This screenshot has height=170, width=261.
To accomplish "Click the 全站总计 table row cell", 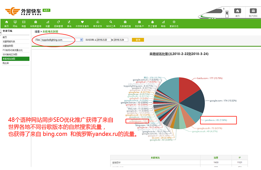I will tap(155, 162).
